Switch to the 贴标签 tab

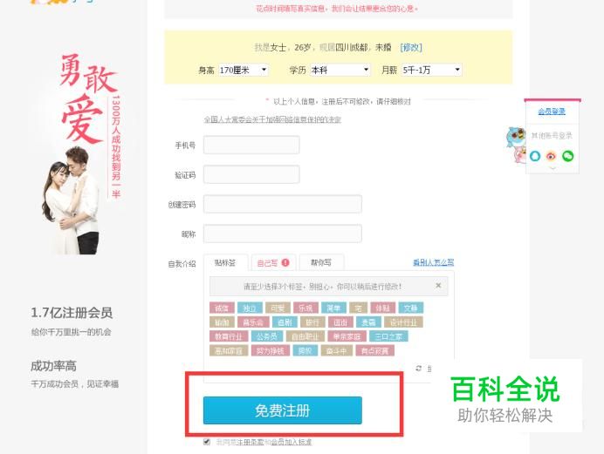tap(225, 263)
